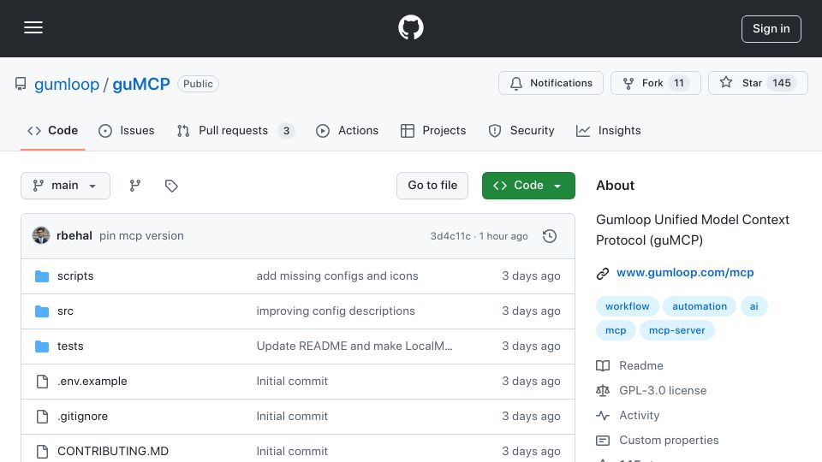Image resolution: width=822 pixels, height=462 pixels.
Task: Click '3 days ago' in the tests row
Action: pos(531,346)
